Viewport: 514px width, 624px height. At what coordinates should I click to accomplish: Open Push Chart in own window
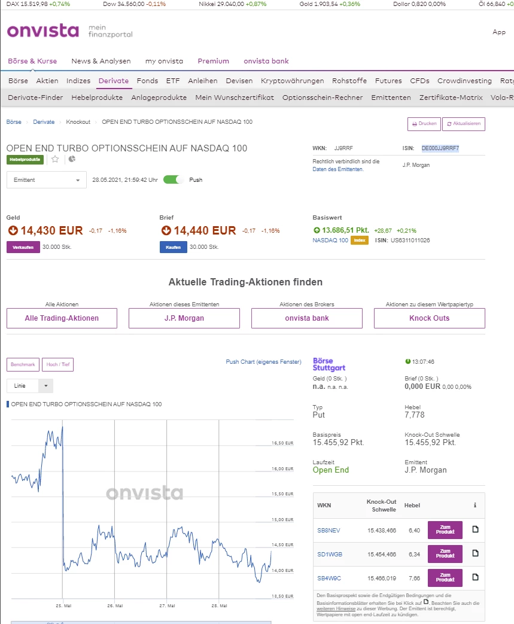pos(263,362)
